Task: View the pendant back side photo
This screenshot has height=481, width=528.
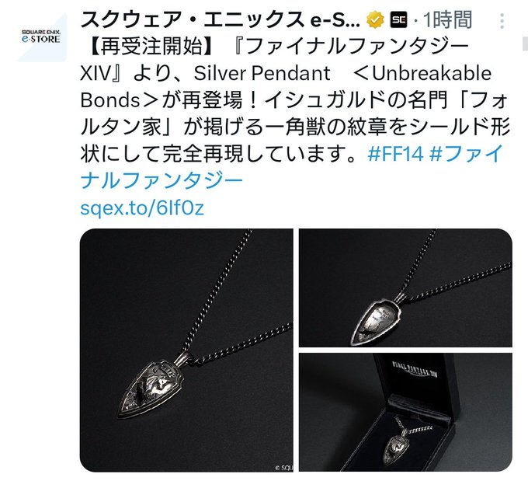Action: click(405, 288)
